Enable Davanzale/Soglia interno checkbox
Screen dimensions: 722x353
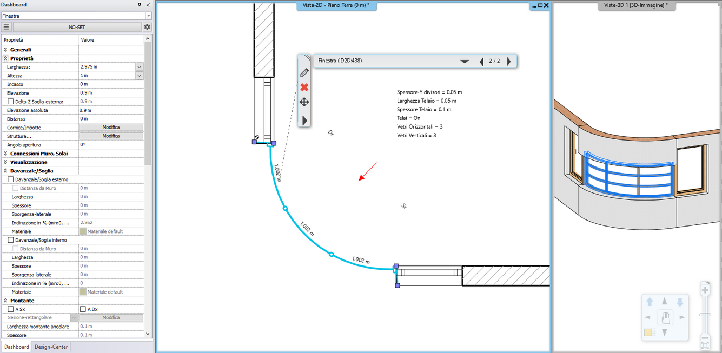pyautogui.click(x=11, y=240)
